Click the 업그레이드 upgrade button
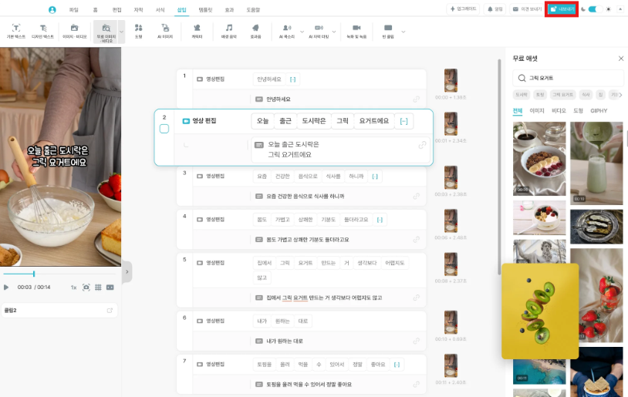Screen dimensions: 628x397 463,8
